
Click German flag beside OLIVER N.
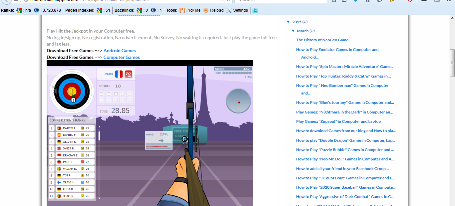59,142
